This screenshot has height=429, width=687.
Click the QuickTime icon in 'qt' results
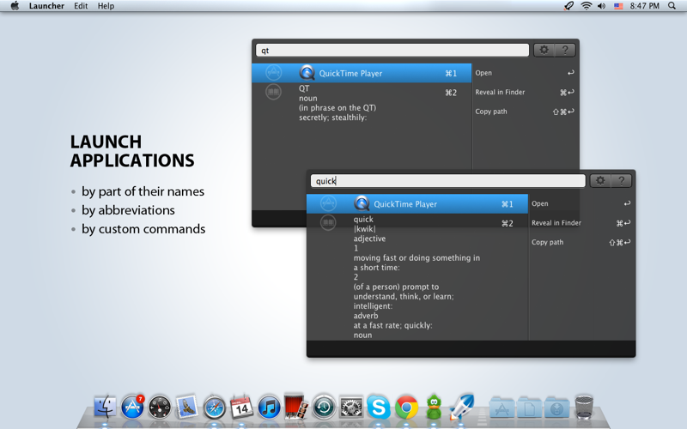click(x=307, y=73)
